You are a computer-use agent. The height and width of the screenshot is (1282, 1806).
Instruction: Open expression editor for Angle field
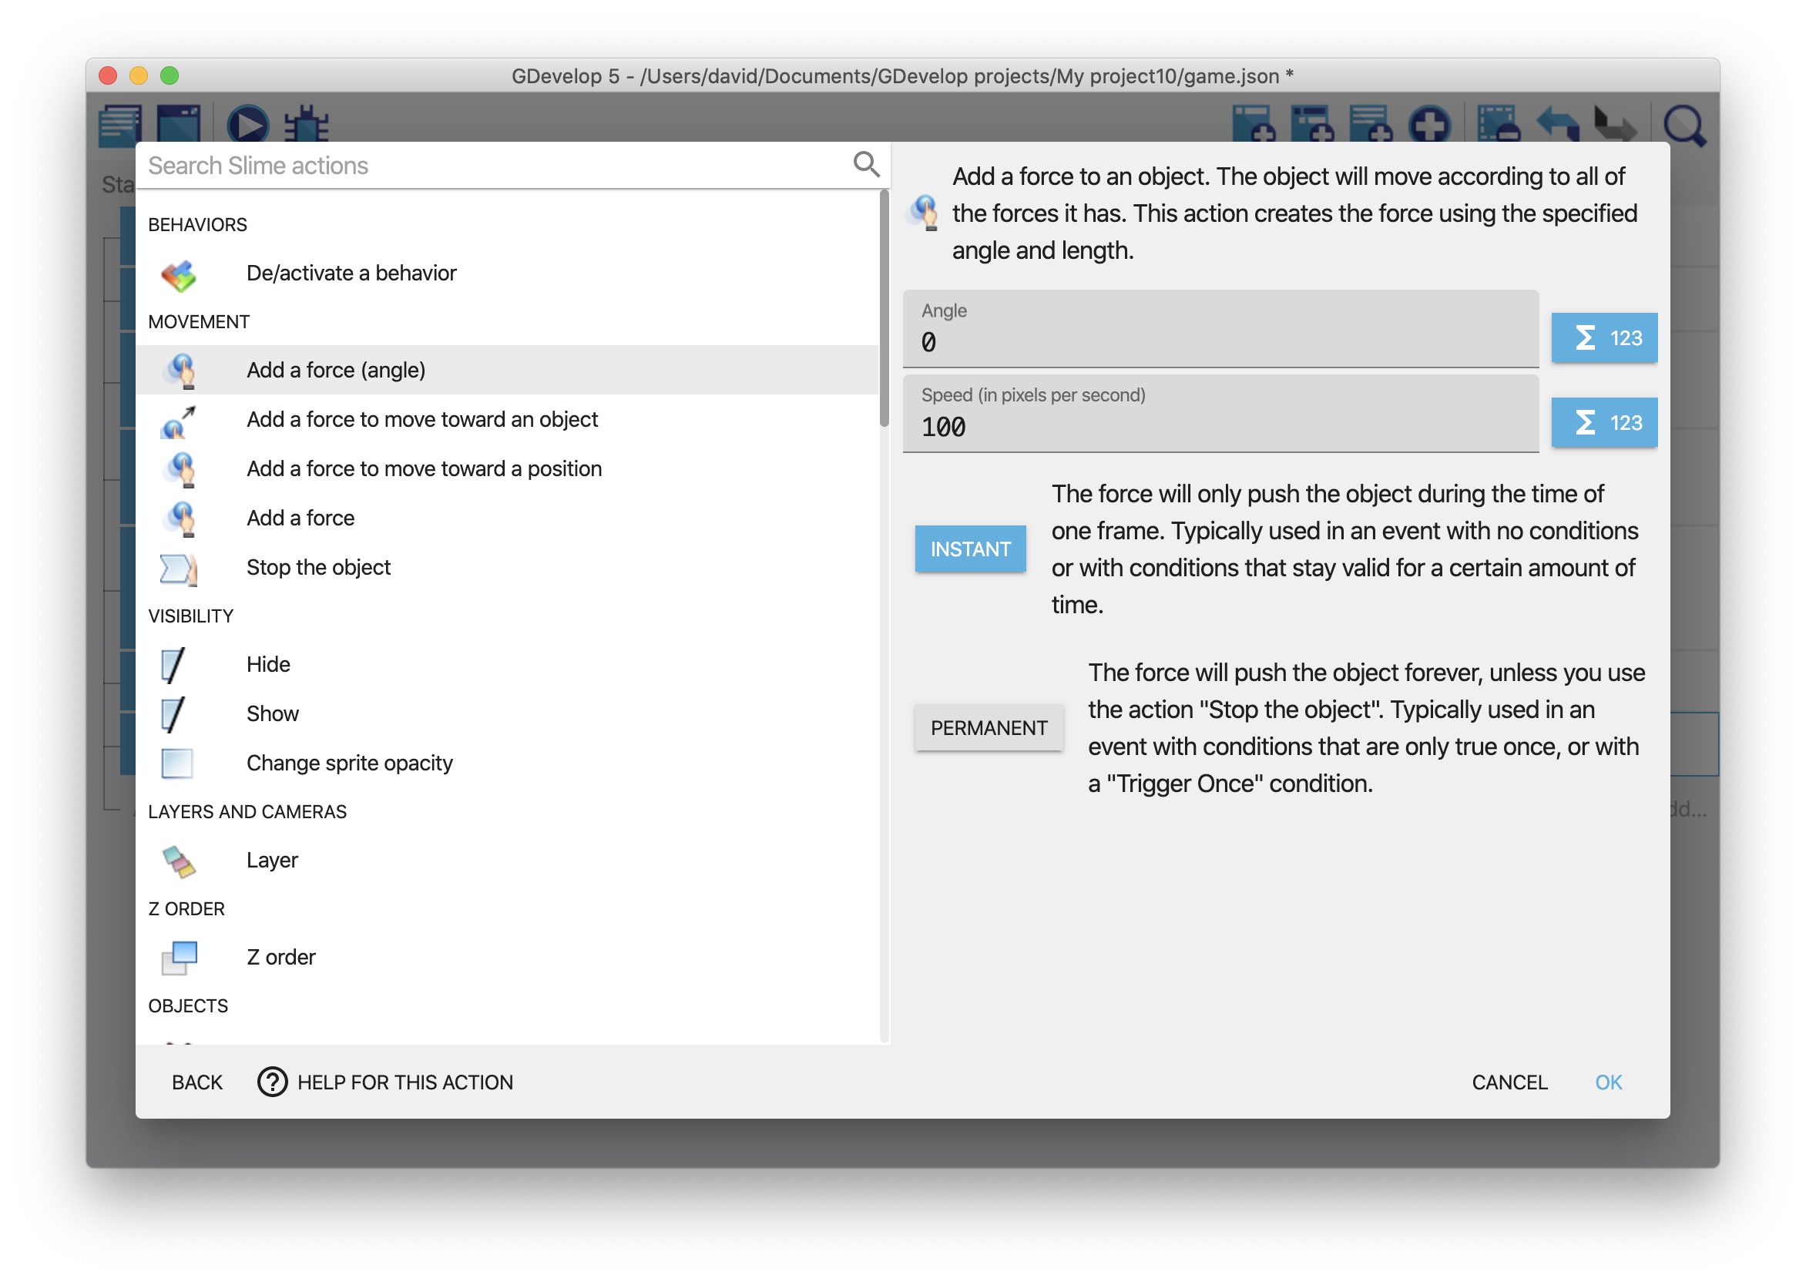(x=1604, y=338)
